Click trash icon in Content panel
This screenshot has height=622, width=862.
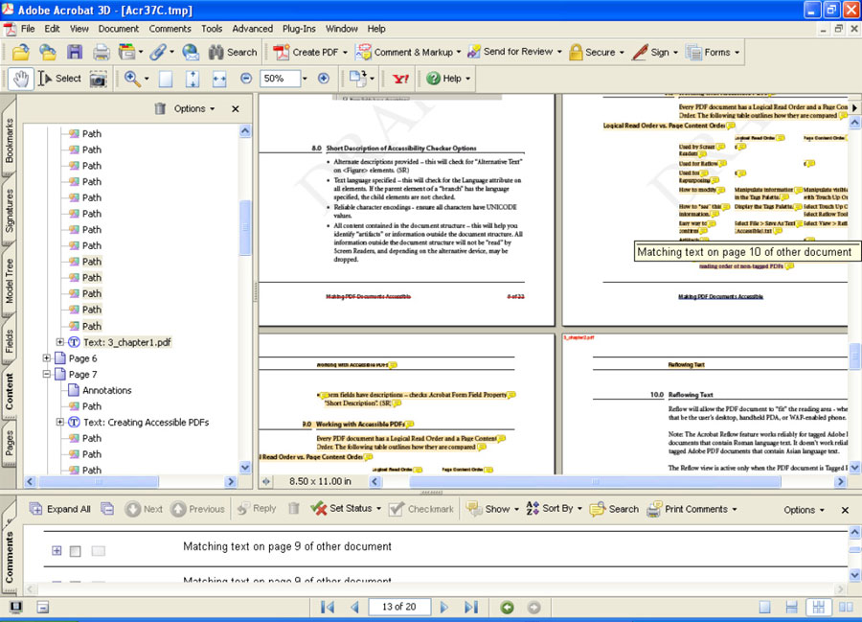point(160,108)
